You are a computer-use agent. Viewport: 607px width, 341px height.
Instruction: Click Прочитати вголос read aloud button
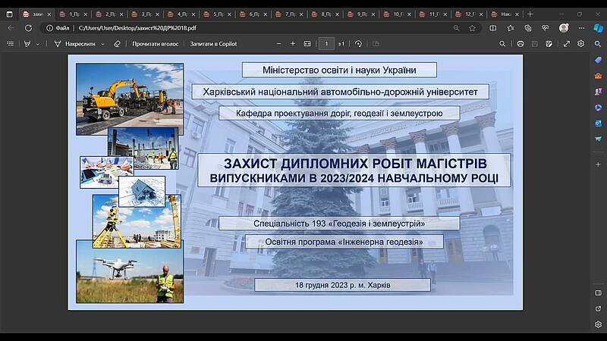[x=156, y=44]
